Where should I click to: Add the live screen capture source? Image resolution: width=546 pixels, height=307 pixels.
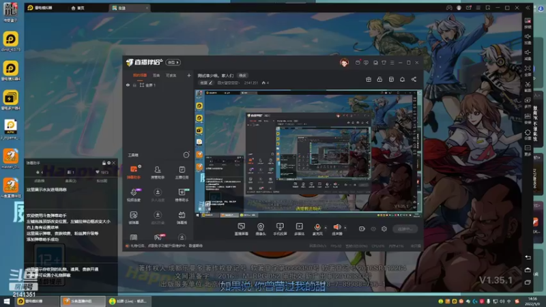242,229
